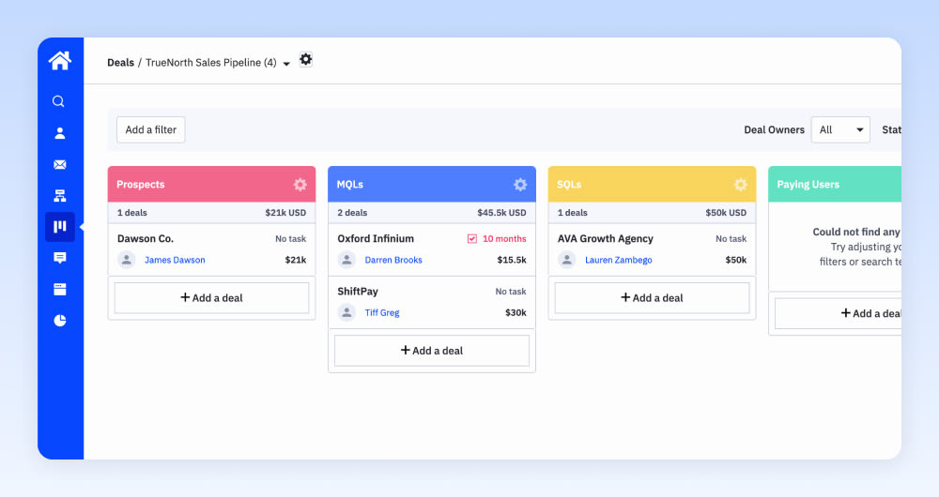Select the Deals board icon in sidebar

pos(60,227)
